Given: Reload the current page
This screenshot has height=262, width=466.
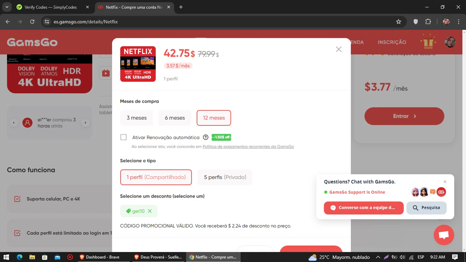Looking at the screenshot, I should pos(32,22).
